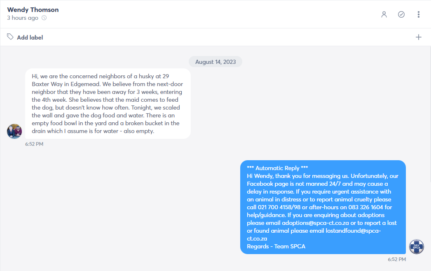Click the clock icon next to 3 hours ago
Screen dimensions: 431x271
44,18
